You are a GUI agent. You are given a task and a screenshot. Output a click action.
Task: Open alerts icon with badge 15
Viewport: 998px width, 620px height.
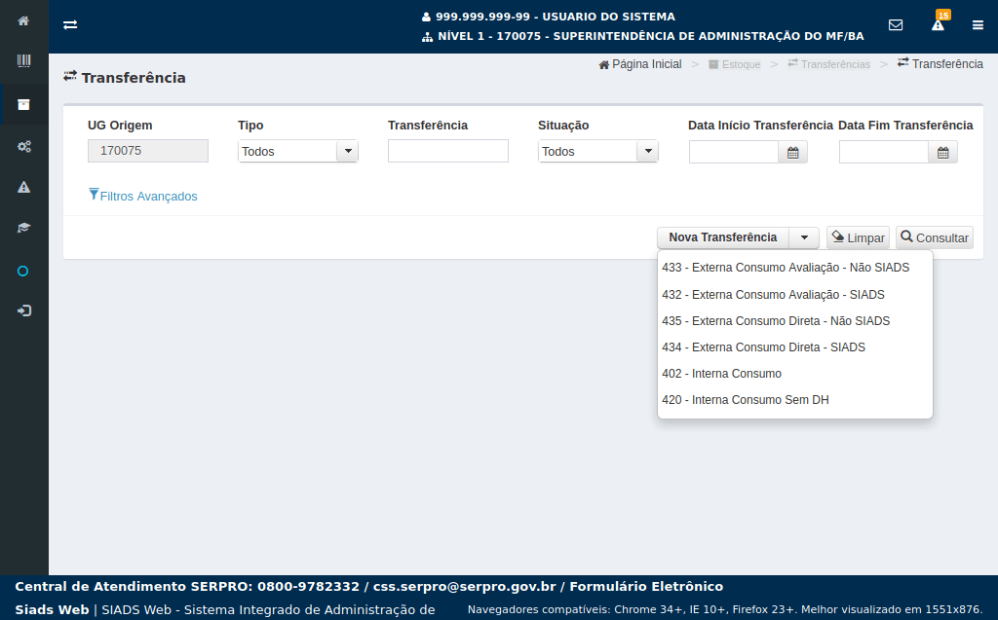(939, 22)
